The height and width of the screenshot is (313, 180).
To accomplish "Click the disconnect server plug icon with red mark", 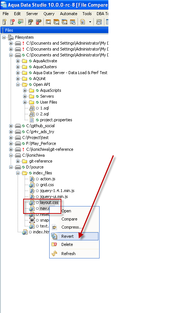I will [39, 22].
